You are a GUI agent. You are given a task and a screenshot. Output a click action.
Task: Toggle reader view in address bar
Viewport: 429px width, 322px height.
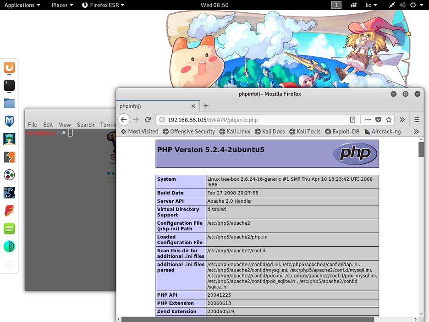click(x=352, y=120)
